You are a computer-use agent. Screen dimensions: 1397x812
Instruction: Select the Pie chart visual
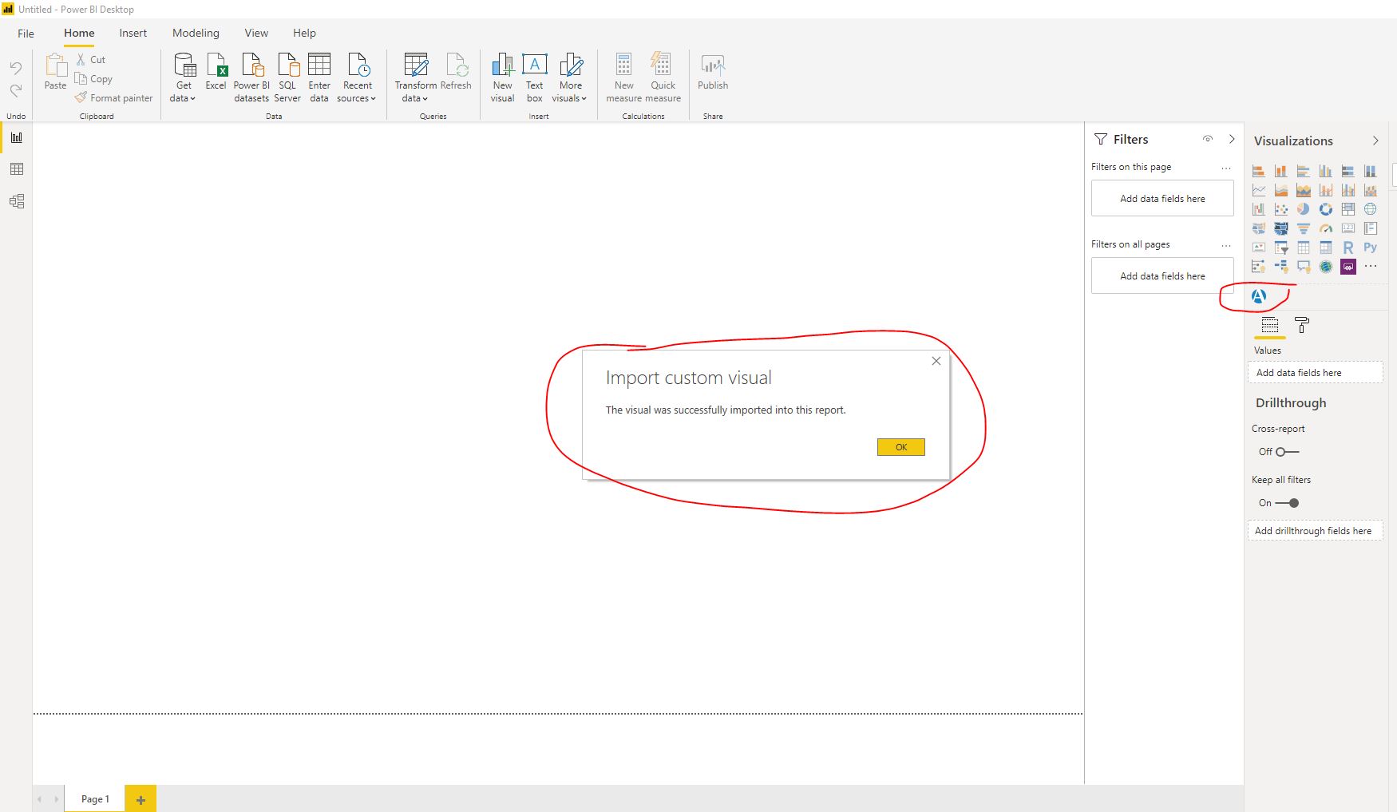tap(1304, 209)
